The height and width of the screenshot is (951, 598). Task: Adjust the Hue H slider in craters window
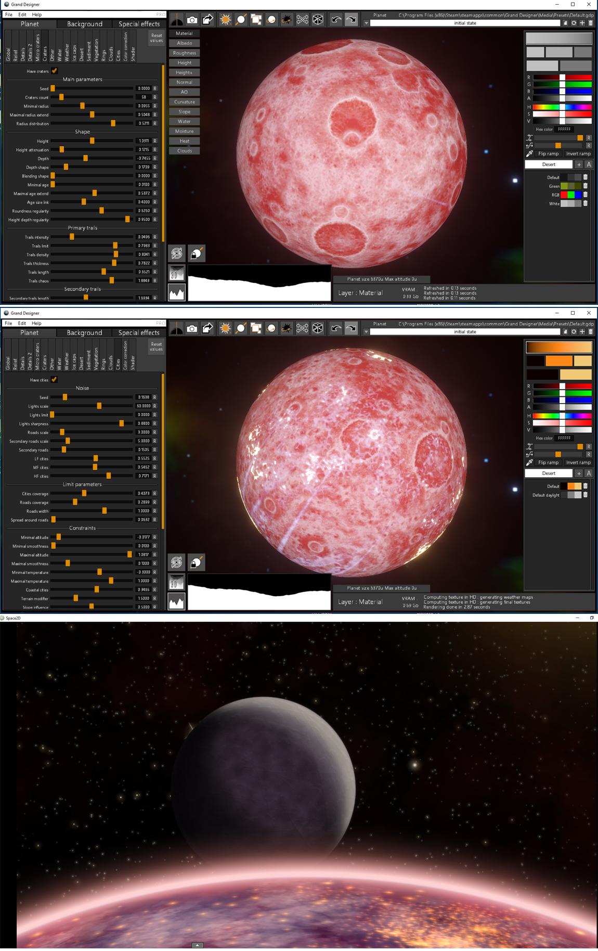tap(562, 107)
